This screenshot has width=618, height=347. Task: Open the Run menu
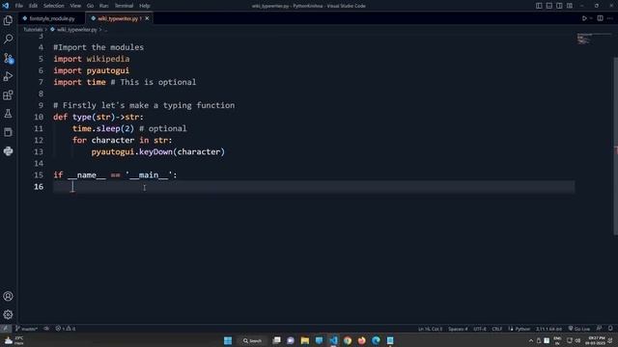[103, 6]
